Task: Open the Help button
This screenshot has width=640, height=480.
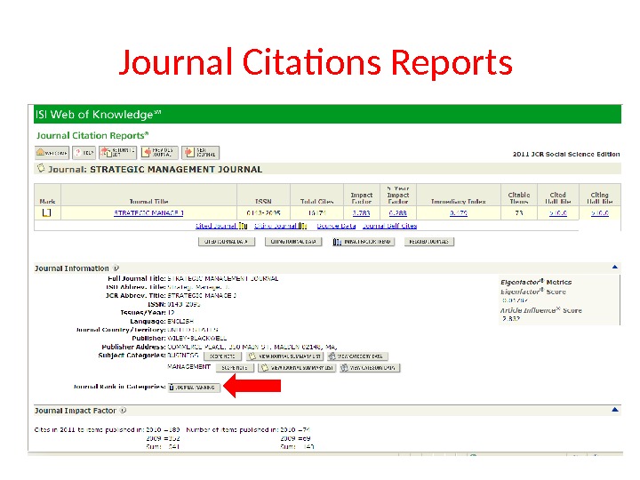Action: coord(84,153)
